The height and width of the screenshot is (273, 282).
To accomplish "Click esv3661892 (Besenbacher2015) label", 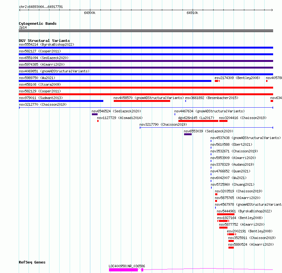I will [212, 98].
